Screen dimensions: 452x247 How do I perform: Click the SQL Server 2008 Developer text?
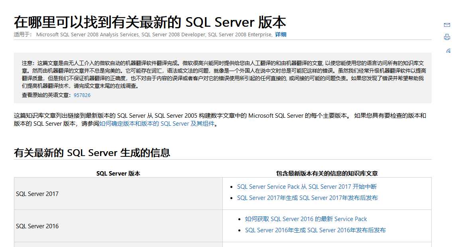tap(173, 35)
